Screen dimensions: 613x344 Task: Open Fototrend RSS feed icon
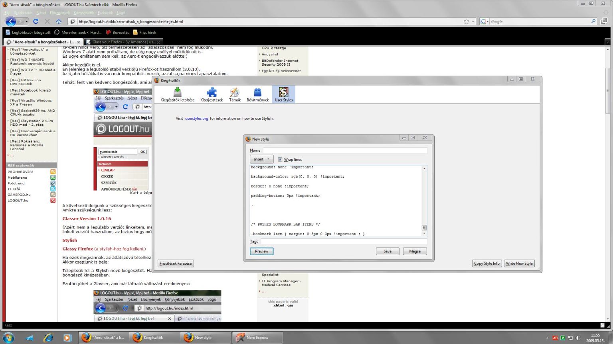(53, 183)
